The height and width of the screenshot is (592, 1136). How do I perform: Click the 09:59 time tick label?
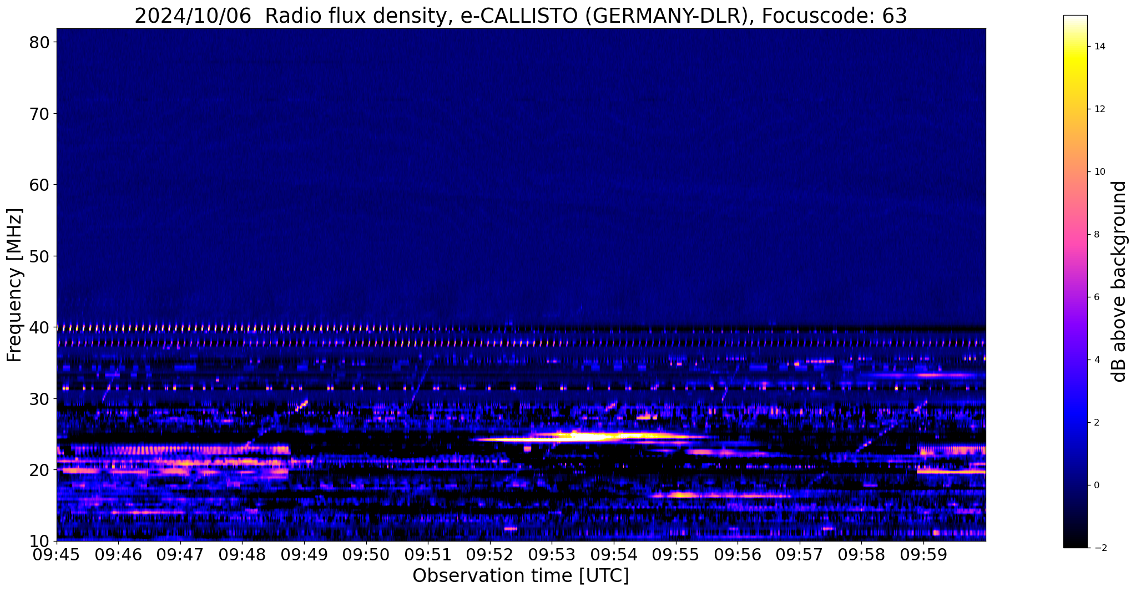coord(923,555)
